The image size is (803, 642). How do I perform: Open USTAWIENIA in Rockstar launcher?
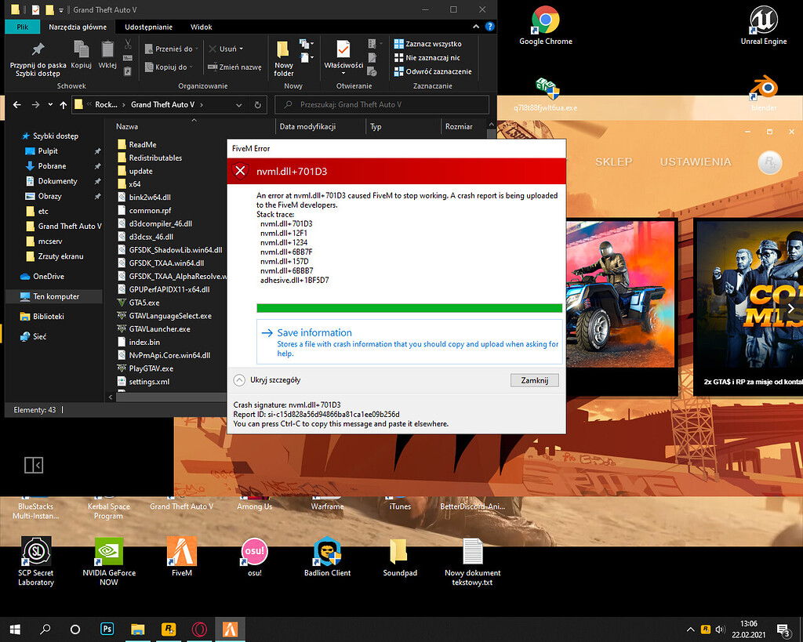point(695,161)
